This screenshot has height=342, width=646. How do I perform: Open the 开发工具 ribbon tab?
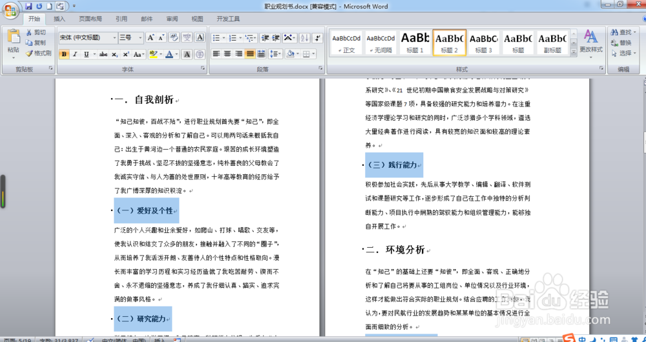(x=228, y=19)
